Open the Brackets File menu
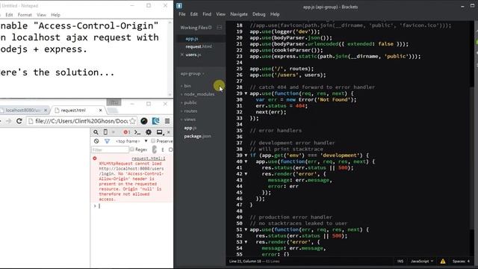The height and width of the screenshot is (269, 478). click(182, 14)
